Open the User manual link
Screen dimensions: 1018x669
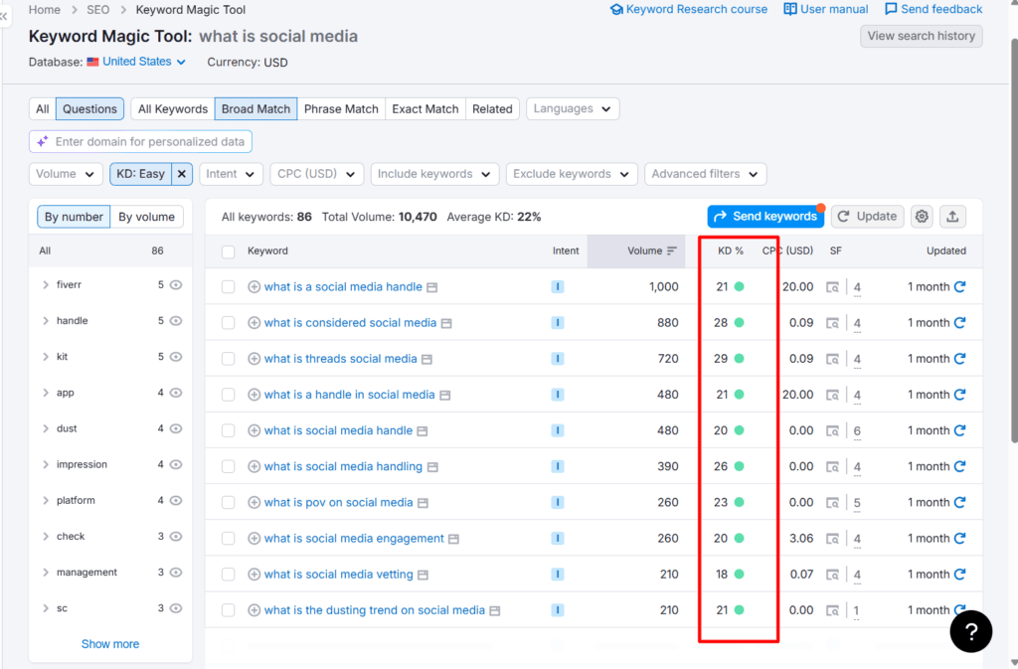pyautogui.click(x=826, y=10)
